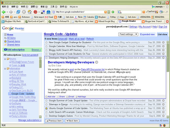Click the Firefox icon in status bar
170x128 pixels.
pyautogui.click(x=164, y=125)
